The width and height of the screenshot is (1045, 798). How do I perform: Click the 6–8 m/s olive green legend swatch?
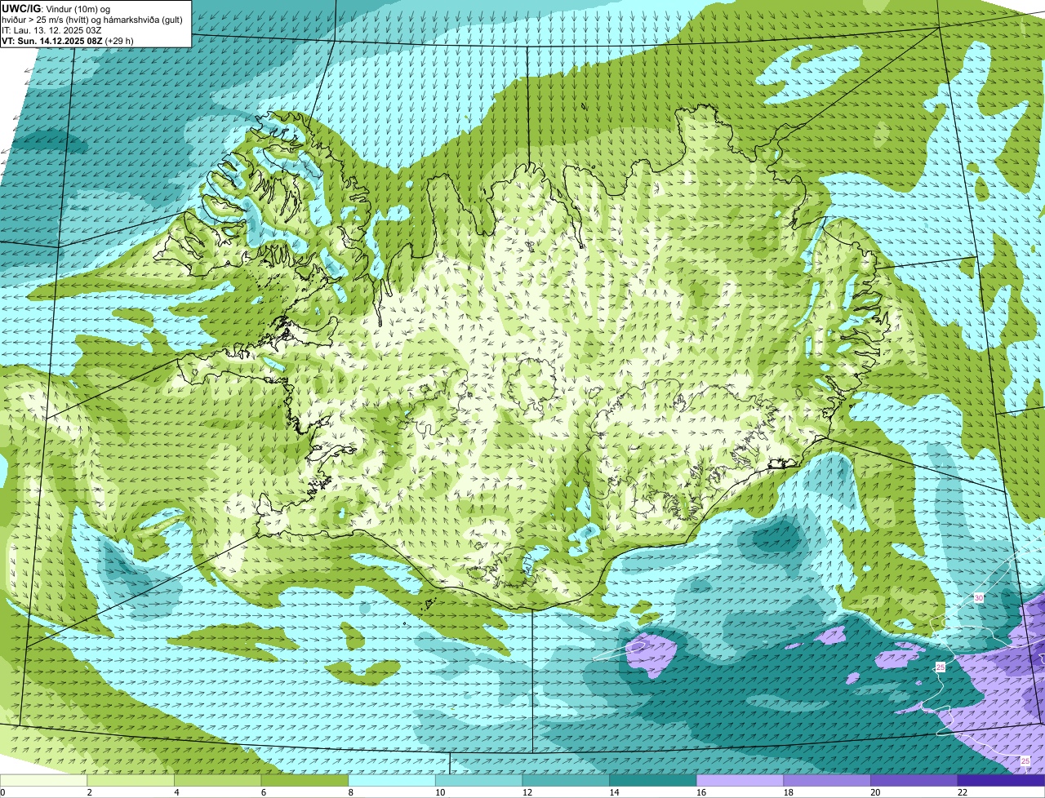(x=305, y=780)
